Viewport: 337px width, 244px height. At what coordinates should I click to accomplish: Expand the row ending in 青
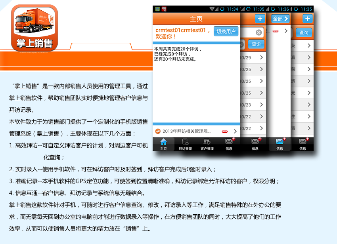pos(309,128)
